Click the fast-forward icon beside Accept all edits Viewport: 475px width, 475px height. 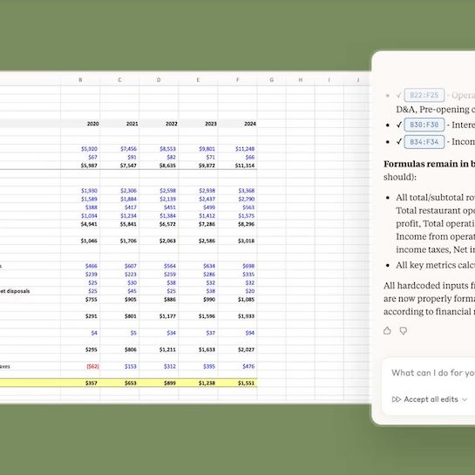397,399
